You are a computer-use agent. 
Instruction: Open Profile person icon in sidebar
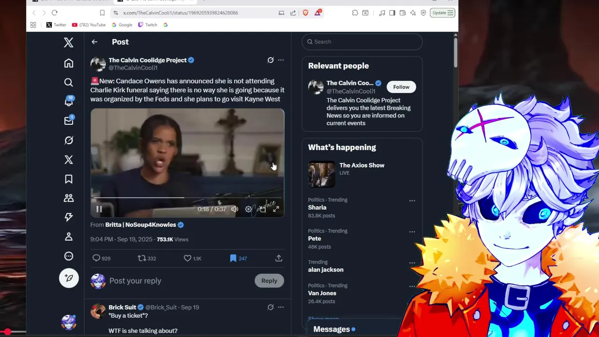69,236
